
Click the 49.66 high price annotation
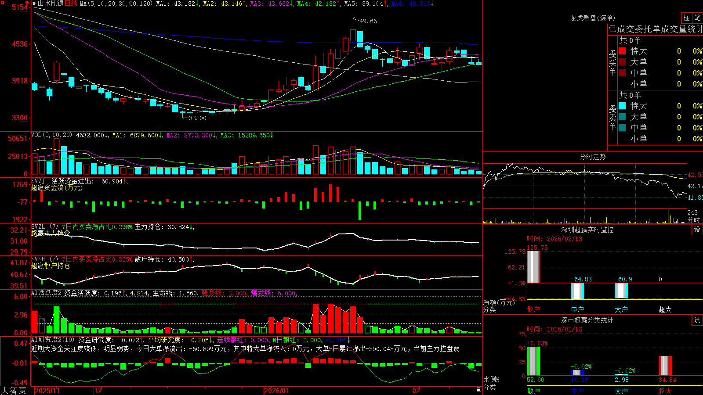tap(368, 21)
